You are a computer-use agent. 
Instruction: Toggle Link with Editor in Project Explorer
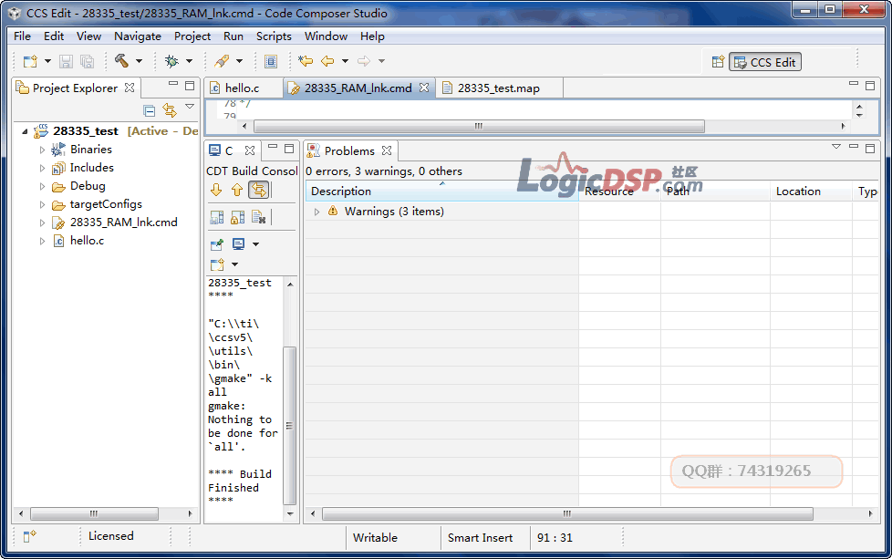tap(170, 110)
